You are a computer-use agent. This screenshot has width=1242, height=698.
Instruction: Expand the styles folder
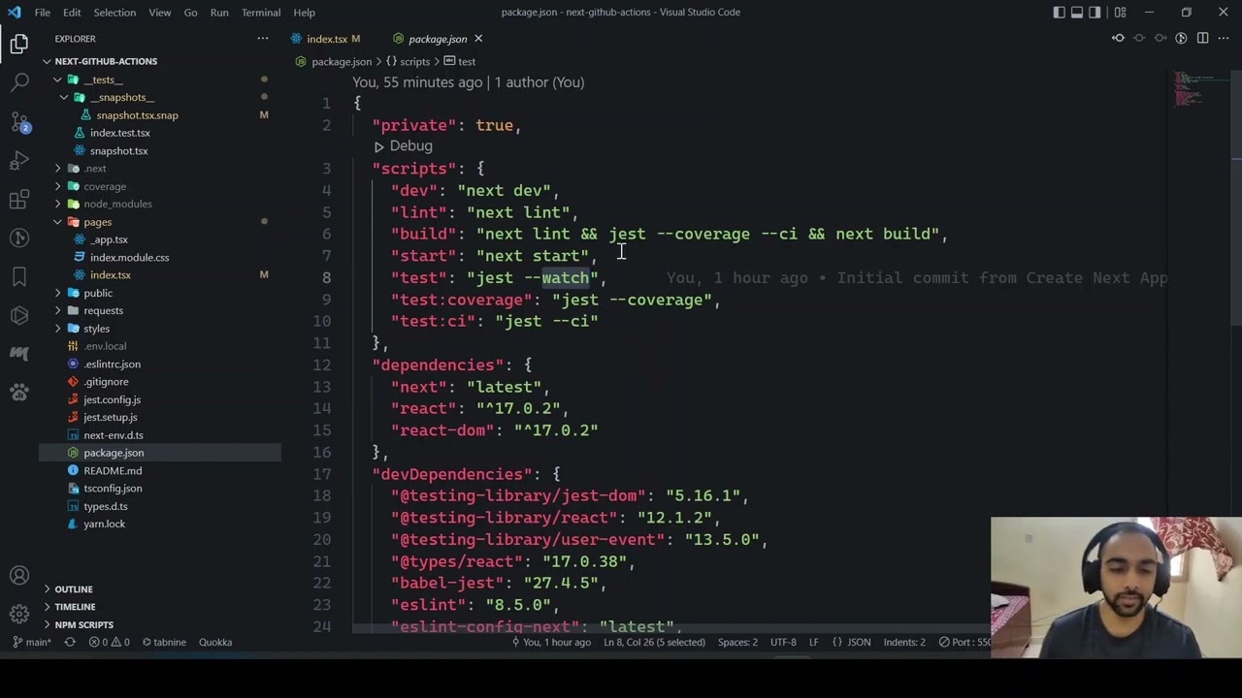(x=96, y=329)
